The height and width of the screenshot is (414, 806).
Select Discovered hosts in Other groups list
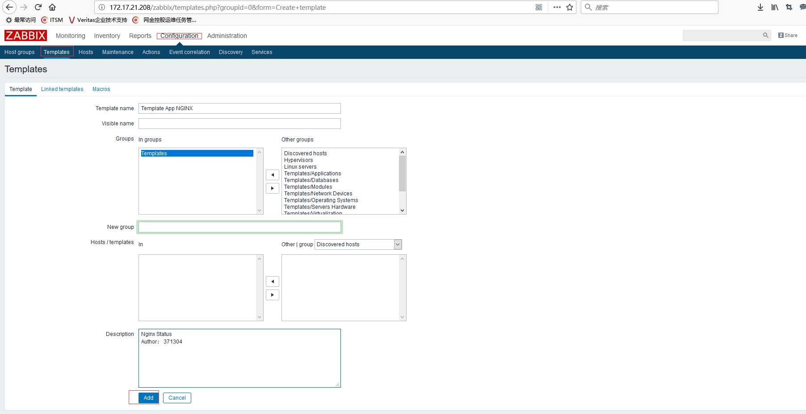coord(306,153)
